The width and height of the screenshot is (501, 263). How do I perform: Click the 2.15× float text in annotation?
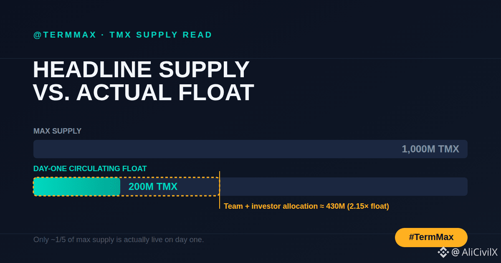click(368, 206)
